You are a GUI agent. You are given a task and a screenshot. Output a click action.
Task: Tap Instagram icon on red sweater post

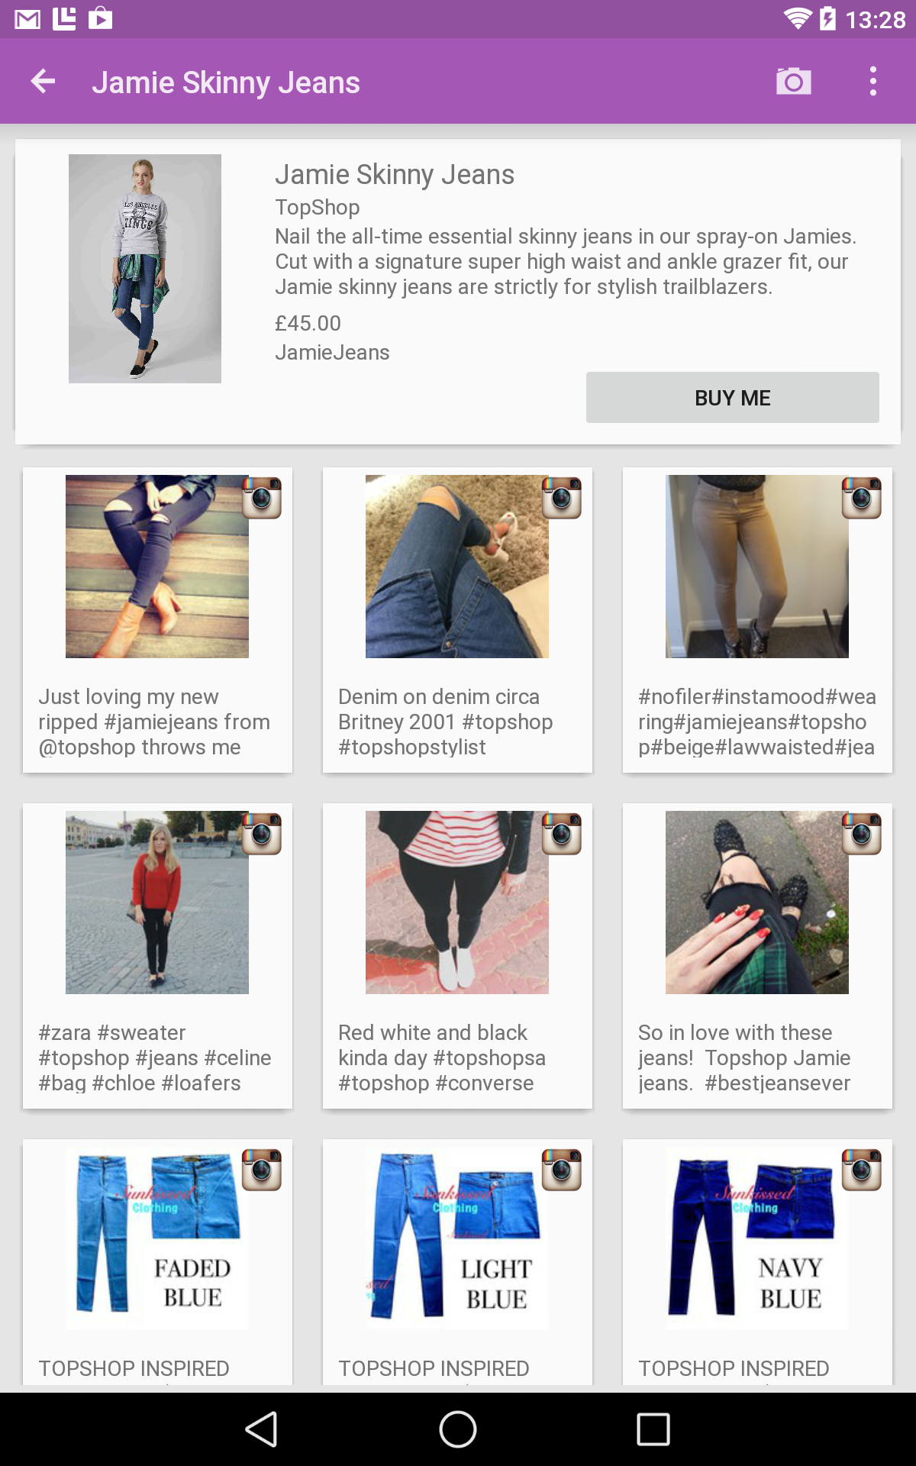click(262, 834)
